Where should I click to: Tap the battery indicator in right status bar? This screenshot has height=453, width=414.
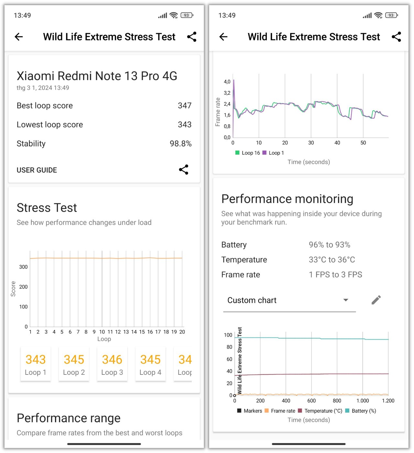pos(392,15)
